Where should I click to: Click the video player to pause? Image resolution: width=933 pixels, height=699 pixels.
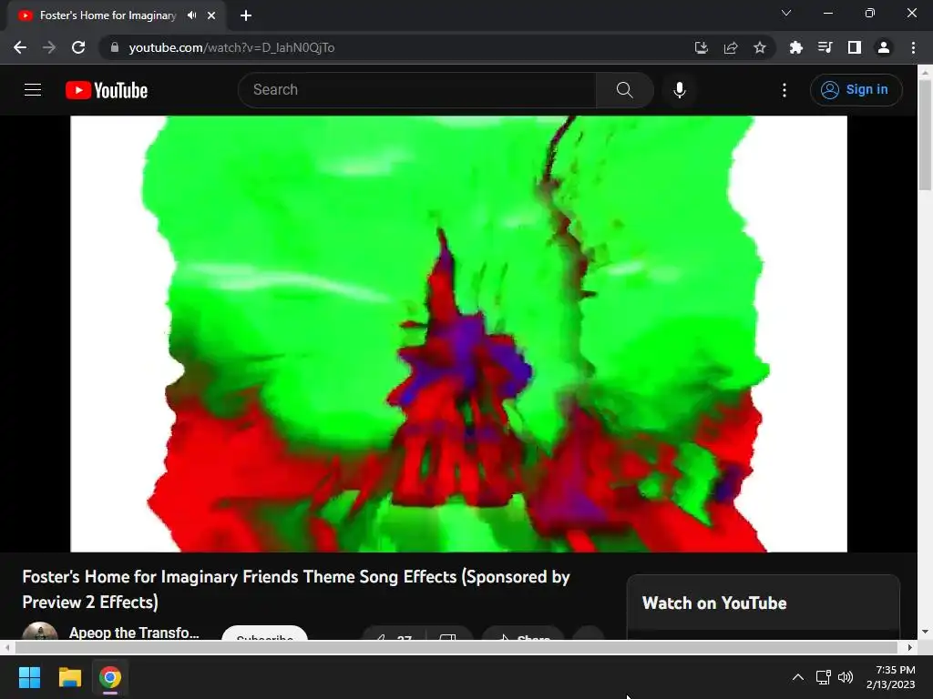(x=459, y=333)
